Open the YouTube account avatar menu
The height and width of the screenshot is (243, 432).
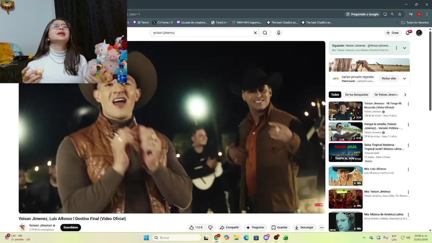click(419, 33)
